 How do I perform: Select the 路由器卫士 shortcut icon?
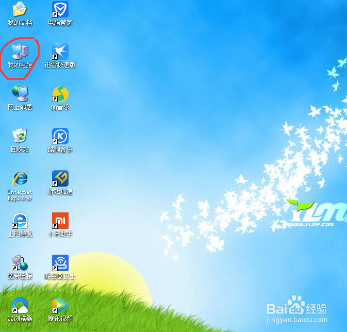pos(60,263)
